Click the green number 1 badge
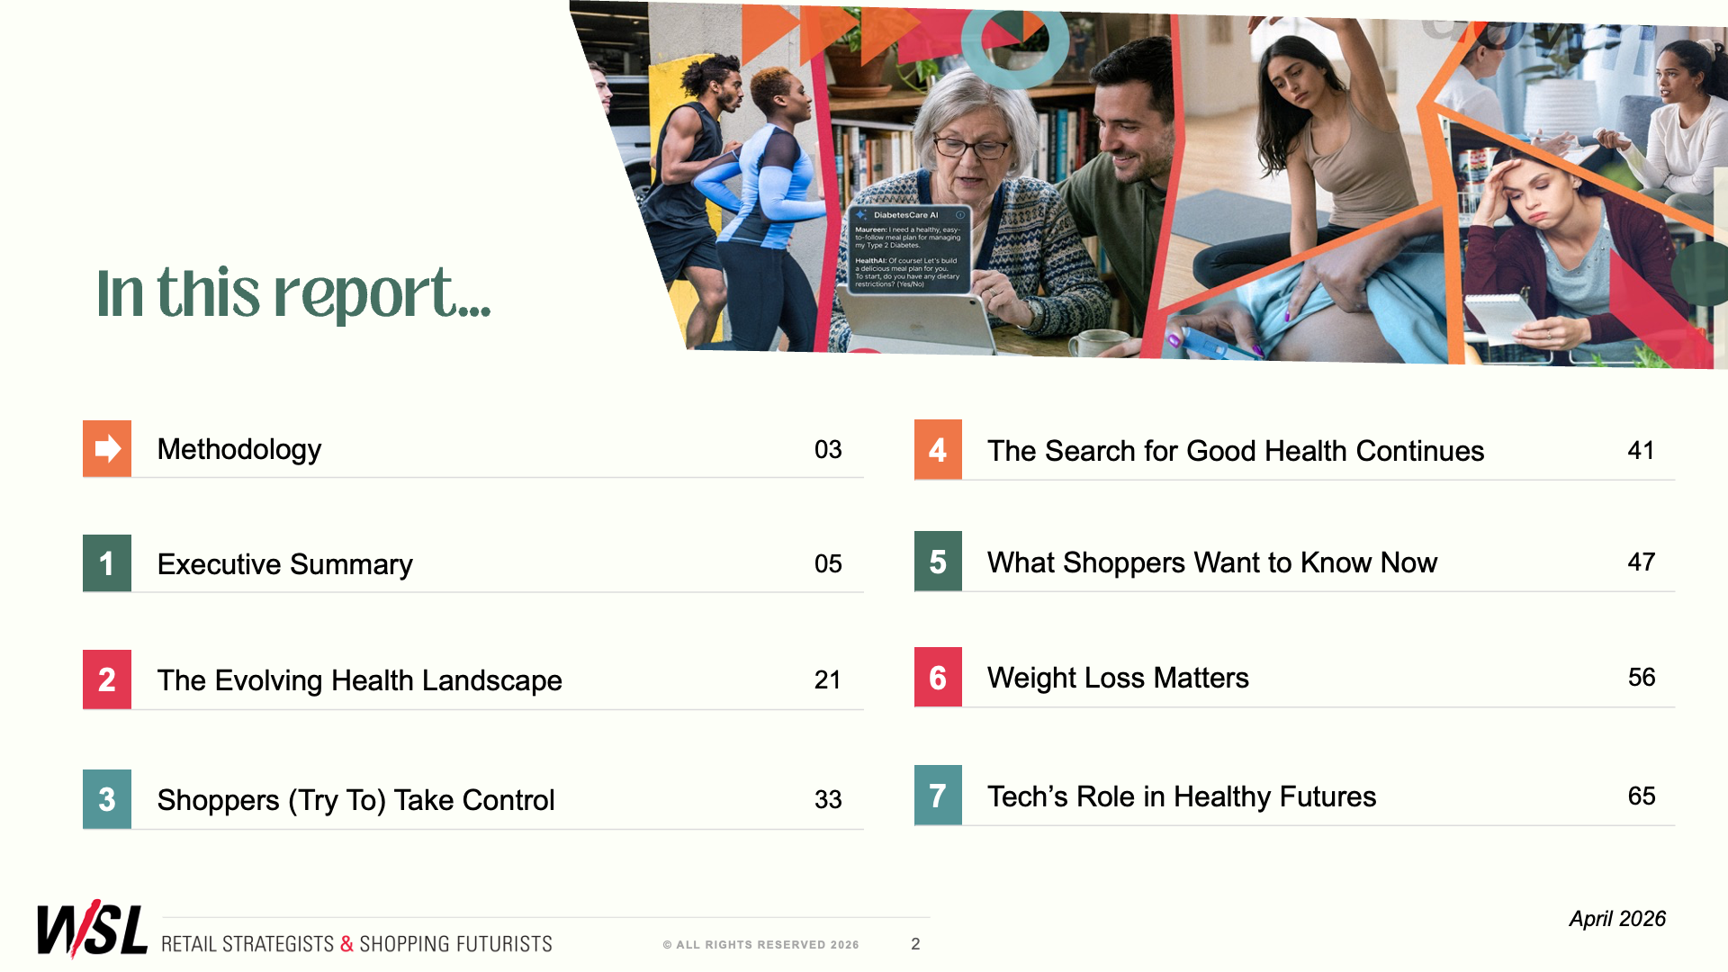The image size is (1728, 972). [107, 563]
